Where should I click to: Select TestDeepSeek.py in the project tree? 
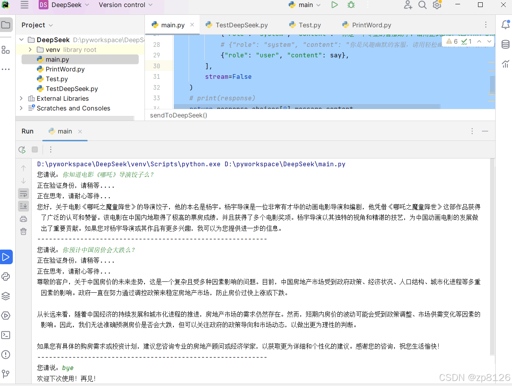coord(71,89)
